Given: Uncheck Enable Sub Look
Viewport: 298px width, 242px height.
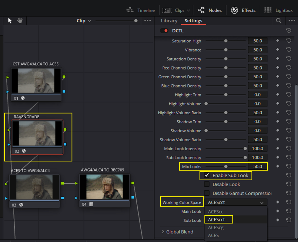Looking at the screenshot, I should 207,175.
